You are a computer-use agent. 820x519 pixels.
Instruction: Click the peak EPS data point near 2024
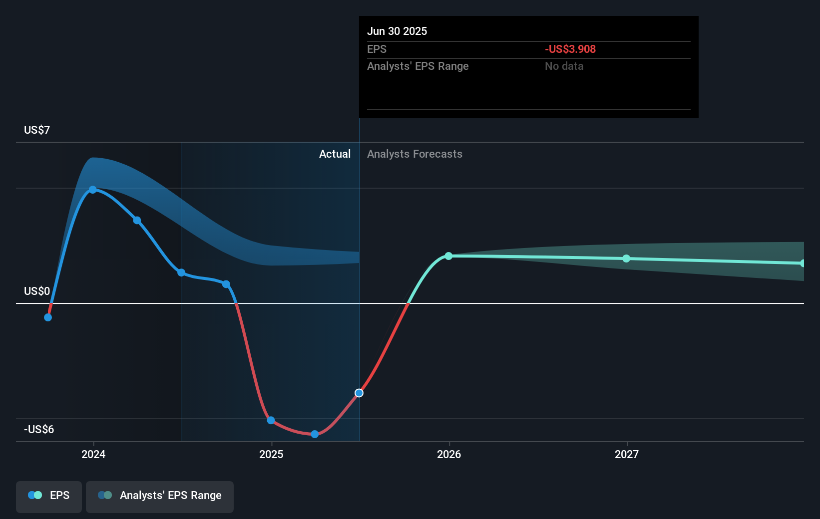pos(93,189)
